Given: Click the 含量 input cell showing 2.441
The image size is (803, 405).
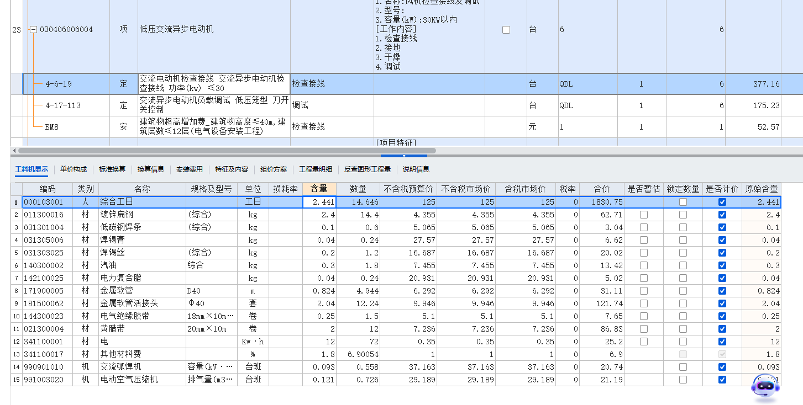Looking at the screenshot, I should 319,202.
